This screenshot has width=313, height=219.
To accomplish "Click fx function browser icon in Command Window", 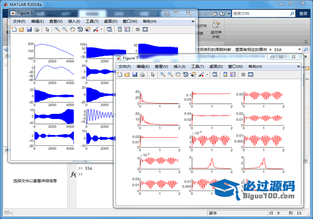I will click(x=73, y=174).
